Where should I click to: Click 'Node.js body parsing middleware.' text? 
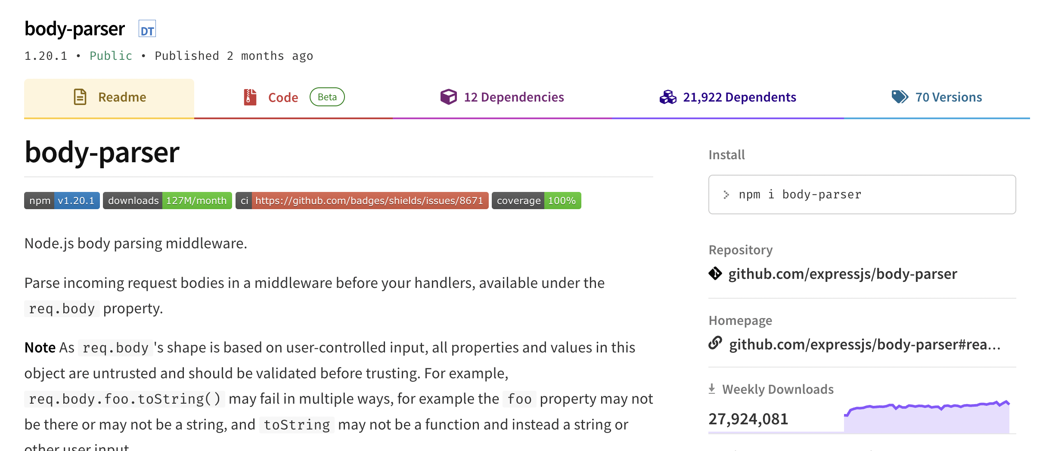136,244
